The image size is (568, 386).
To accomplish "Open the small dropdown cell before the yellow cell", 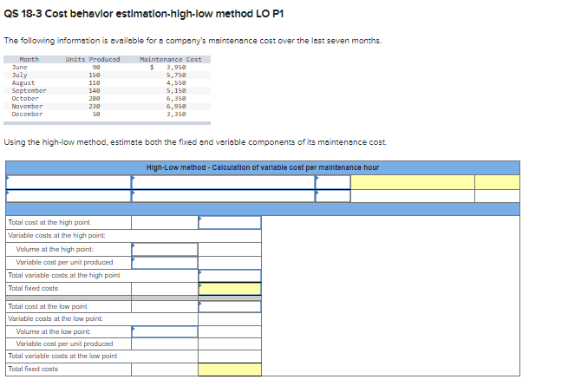I will 333,182.
